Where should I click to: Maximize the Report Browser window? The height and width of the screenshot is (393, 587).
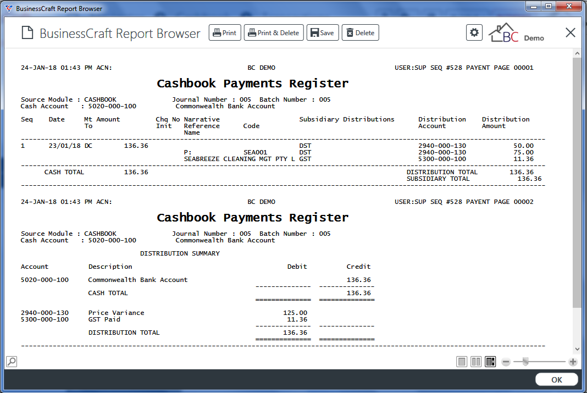point(549,7)
